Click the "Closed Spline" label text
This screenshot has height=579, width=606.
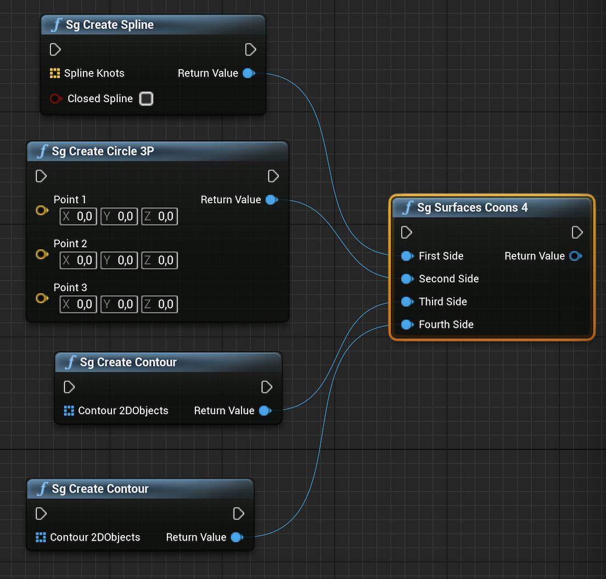[100, 99]
